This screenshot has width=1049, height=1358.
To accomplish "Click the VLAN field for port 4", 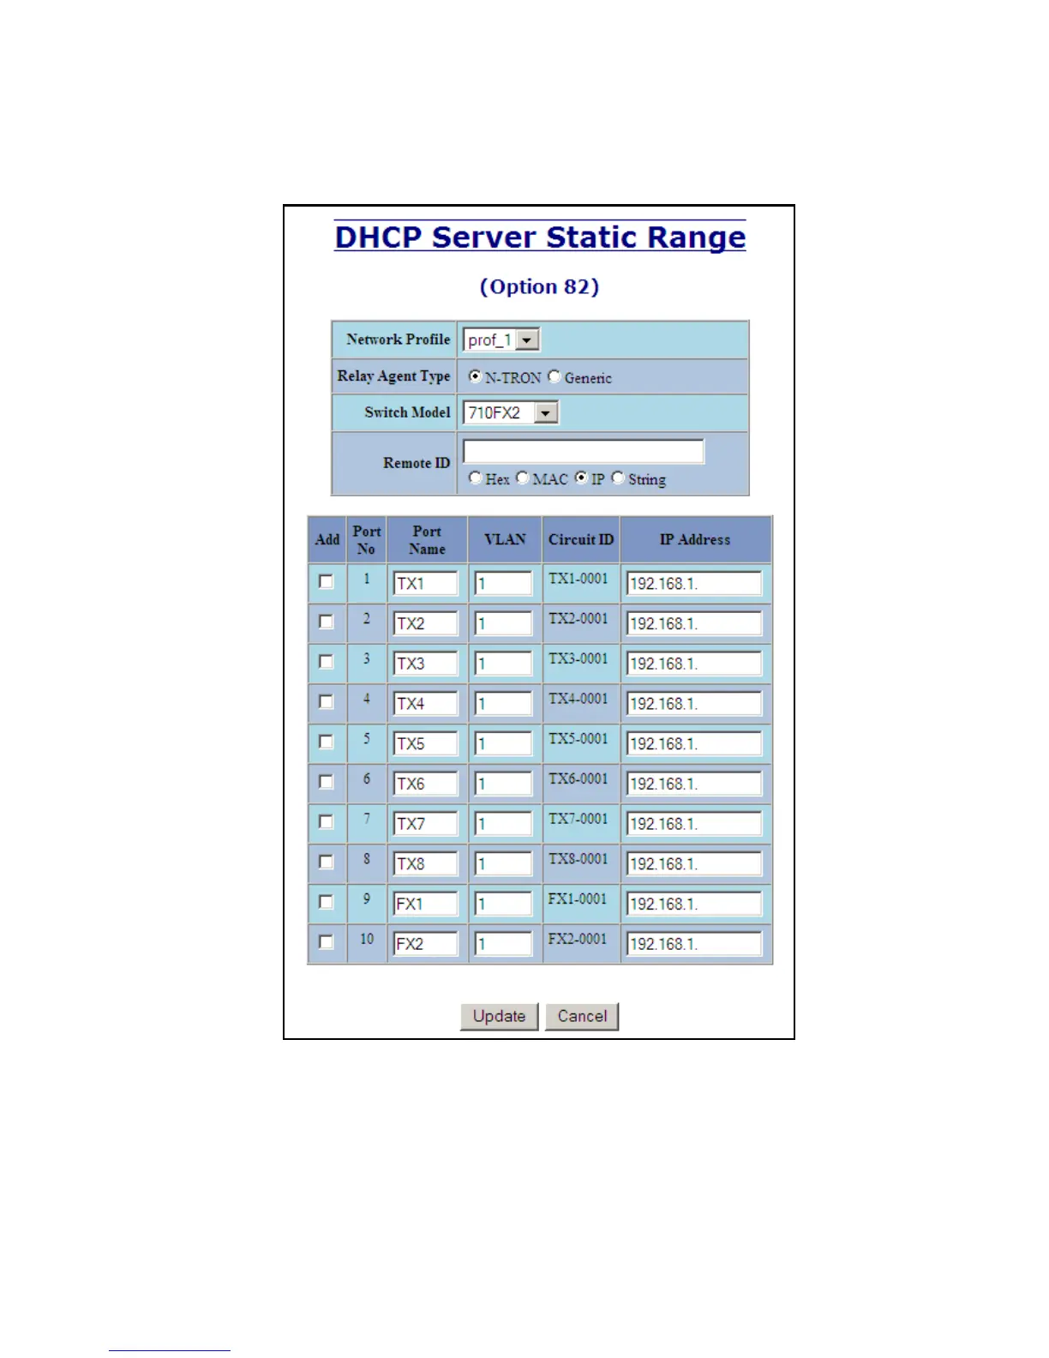I will 504,704.
